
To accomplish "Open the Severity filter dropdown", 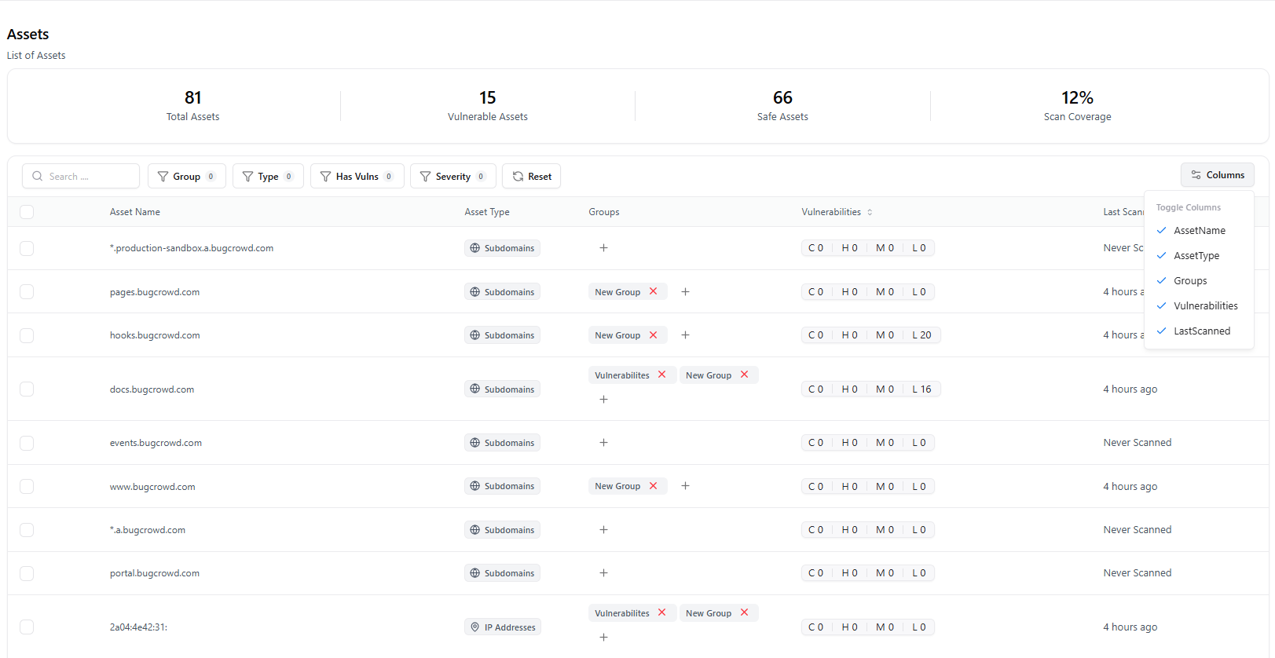I will coord(453,176).
